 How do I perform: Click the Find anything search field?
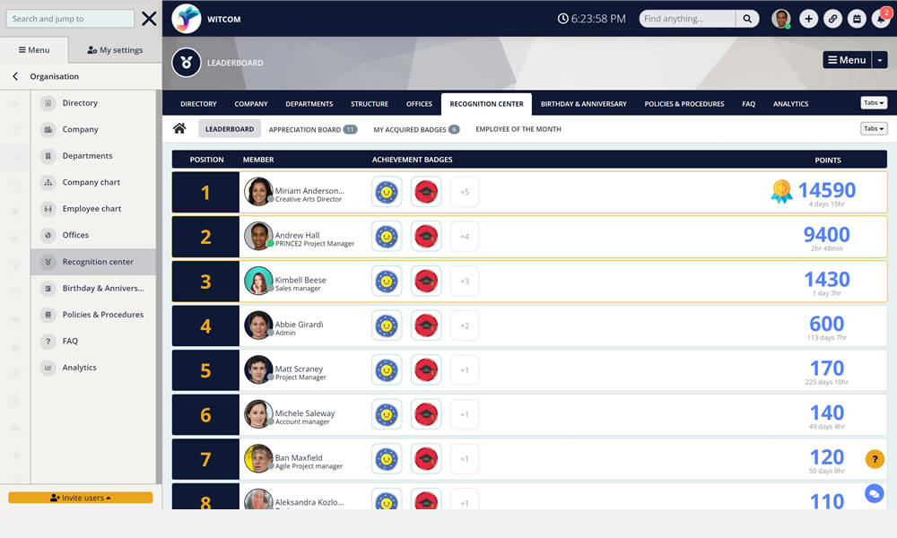pyautogui.click(x=688, y=19)
